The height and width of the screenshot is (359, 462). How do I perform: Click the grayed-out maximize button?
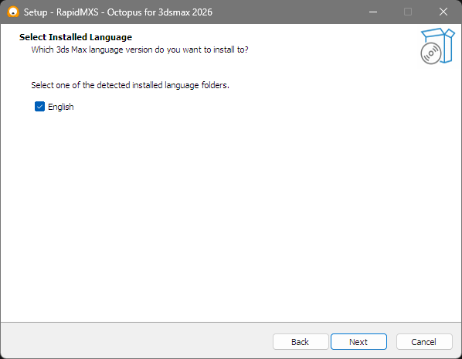click(x=408, y=12)
